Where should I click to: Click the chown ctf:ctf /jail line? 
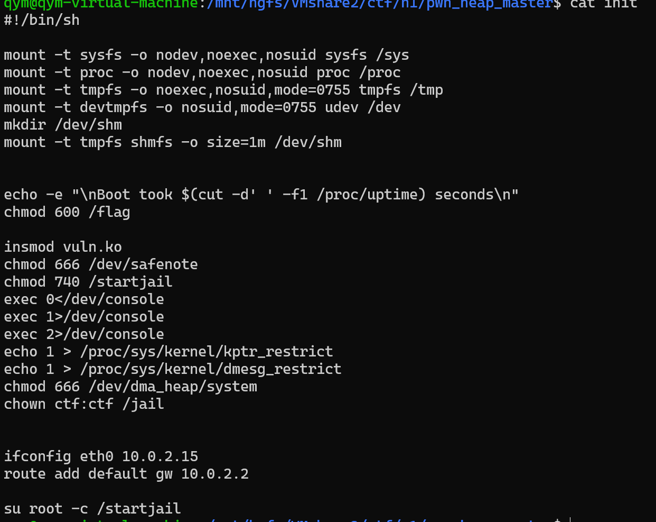[x=84, y=404]
